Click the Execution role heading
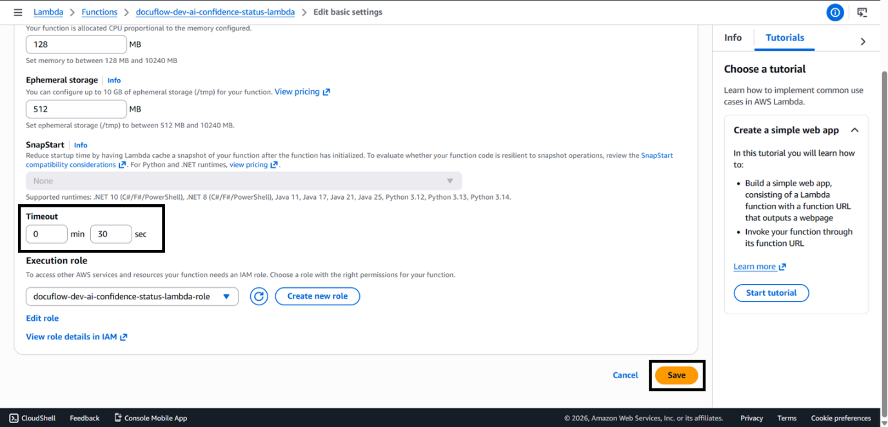Viewport: 888px width, 427px height. [57, 261]
